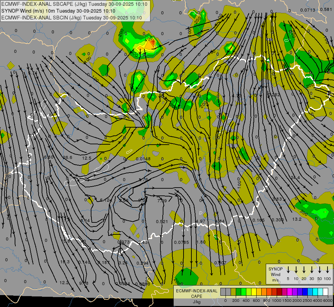The image size is (334, 307).
Task: Click the map value 0.140
Action: [x=84, y=262]
